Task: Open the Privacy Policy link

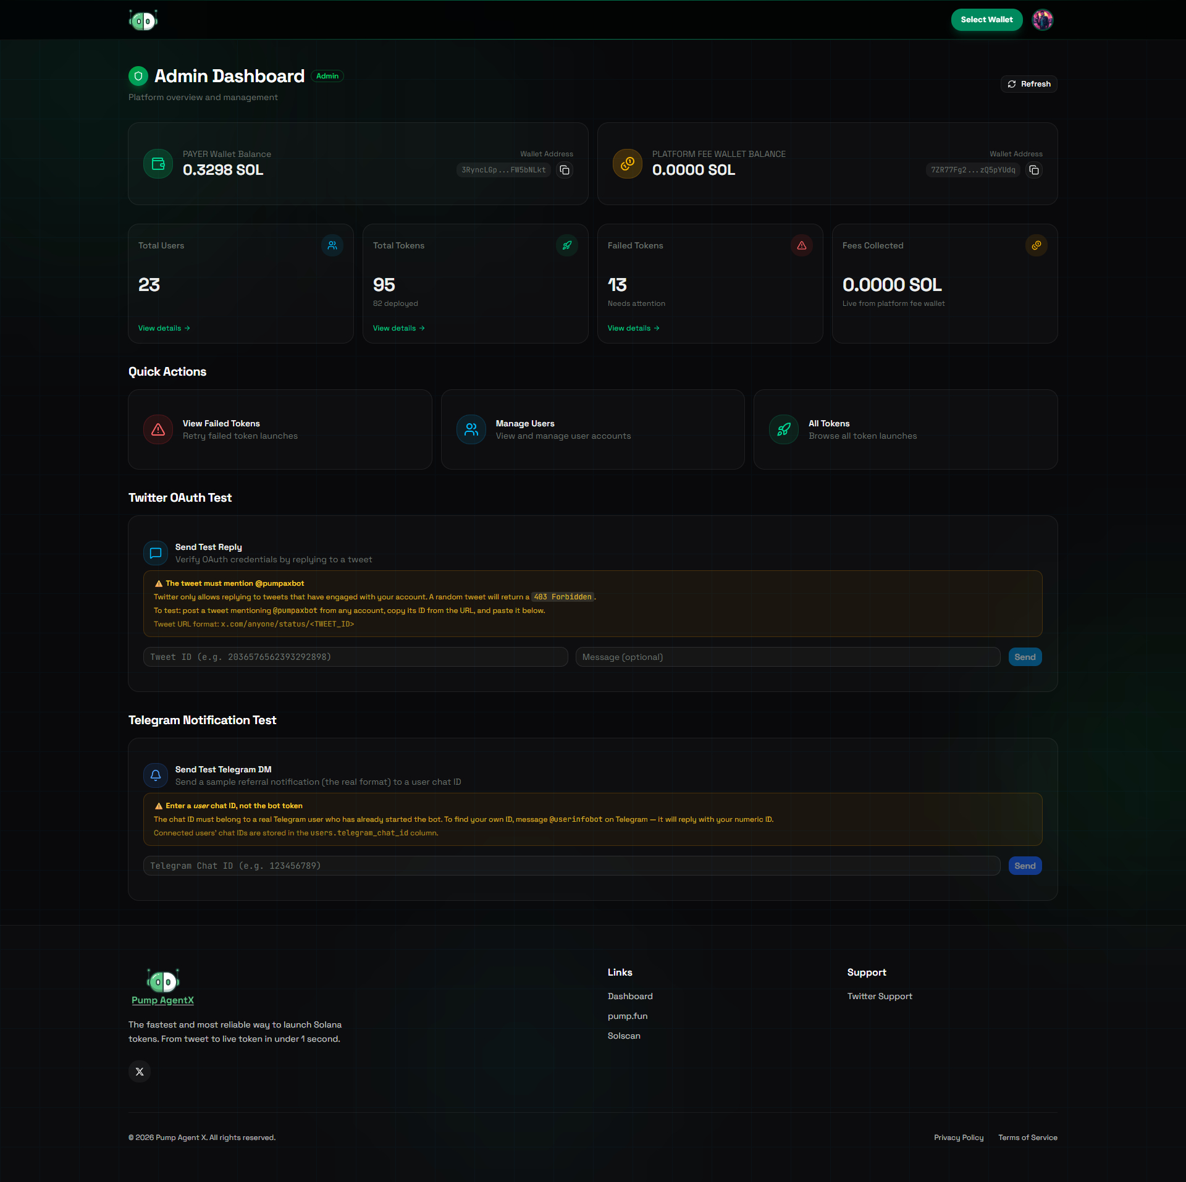Action: pyautogui.click(x=959, y=1138)
